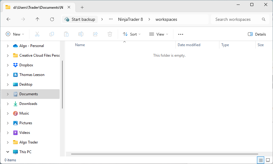Collapse the This PC tree node
The image size is (273, 164).
pos(8,152)
